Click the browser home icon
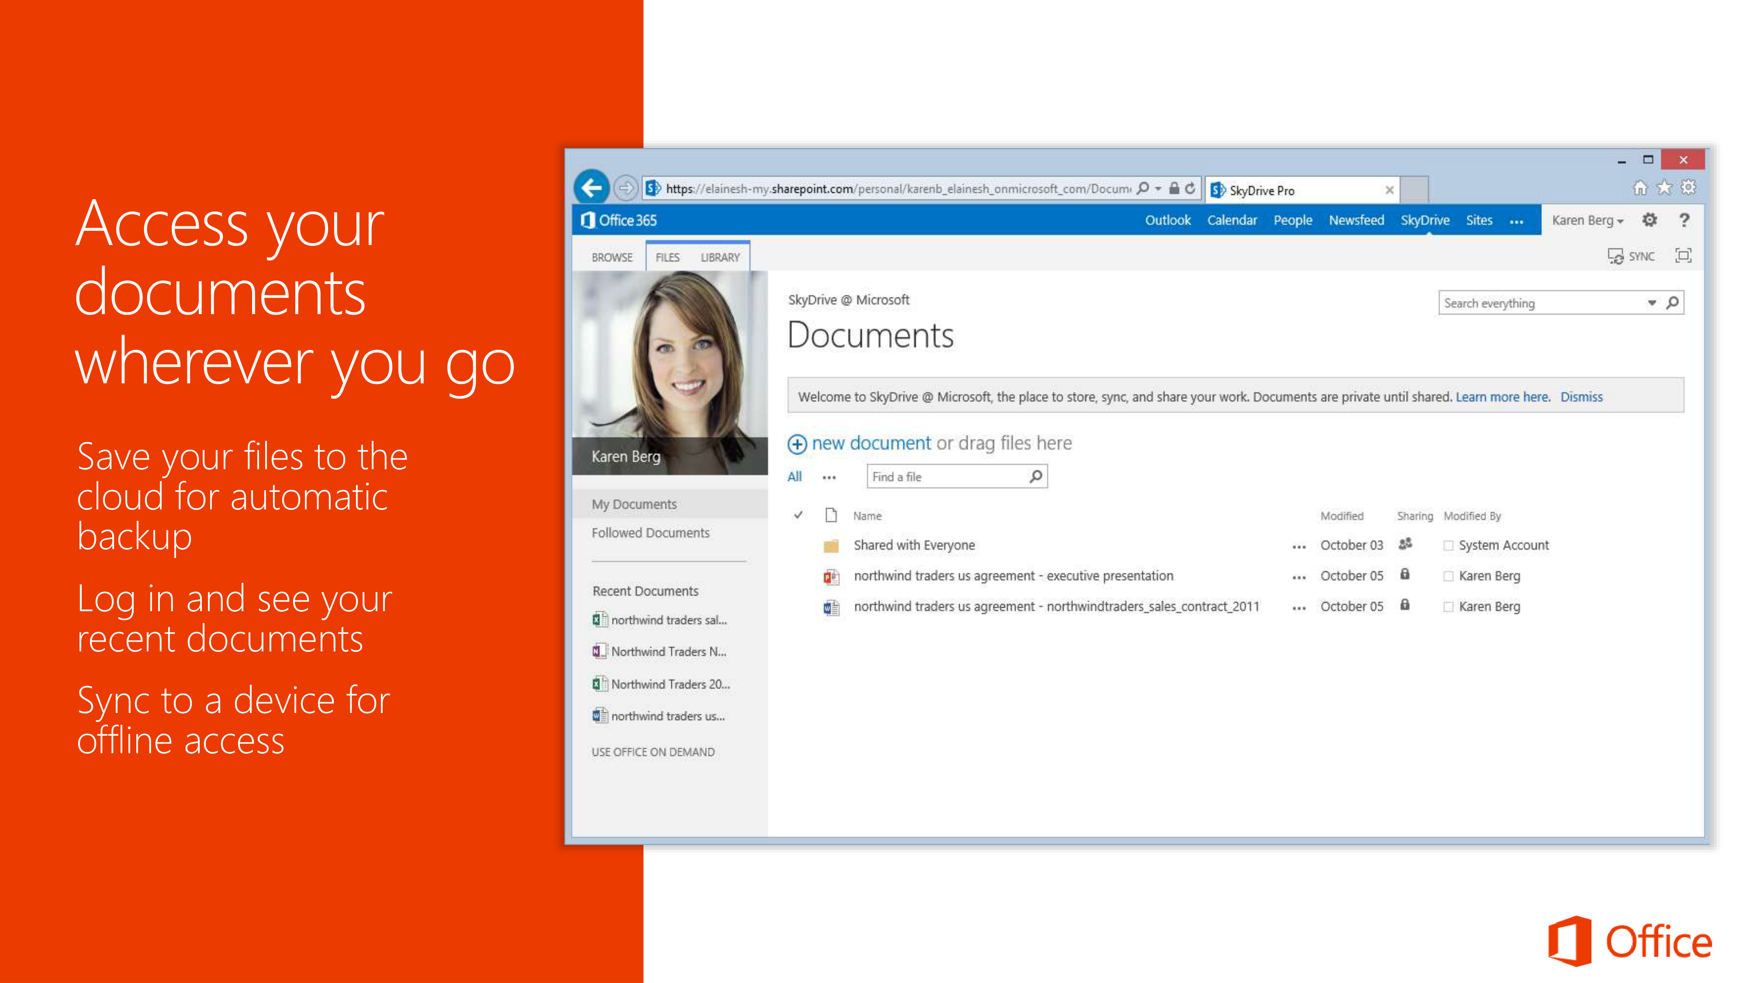Image resolution: width=1747 pixels, height=983 pixels. (1640, 188)
